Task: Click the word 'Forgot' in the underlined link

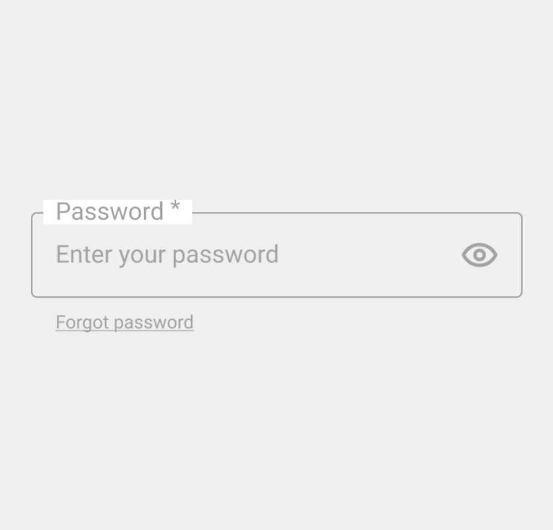Action: pyautogui.click(x=82, y=322)
